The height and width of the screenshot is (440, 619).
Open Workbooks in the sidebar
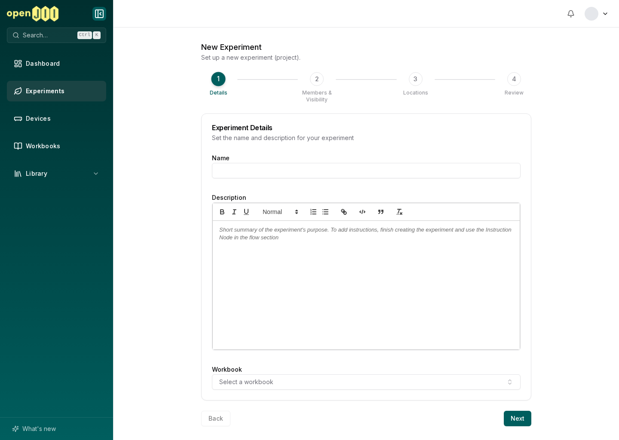[56, 146]
